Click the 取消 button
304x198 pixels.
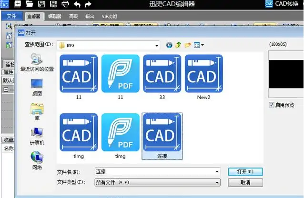point(245,182)
